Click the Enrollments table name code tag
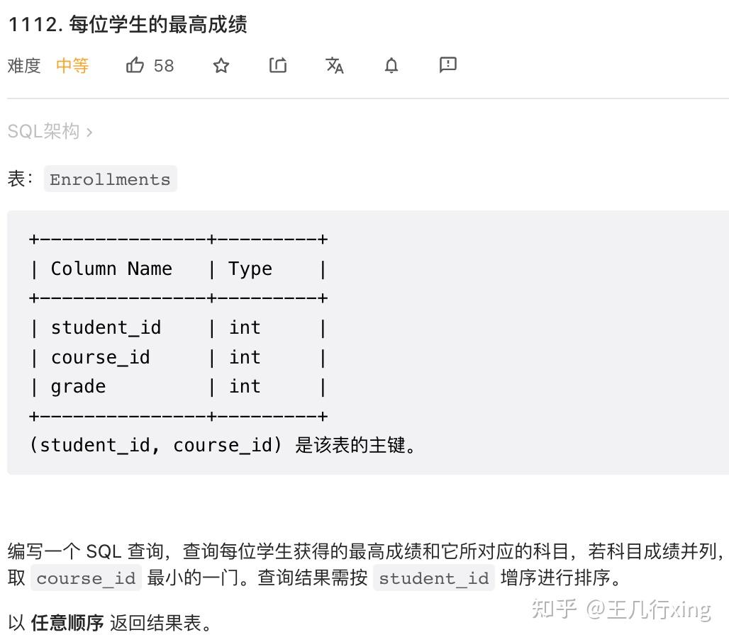 (110, 179)
